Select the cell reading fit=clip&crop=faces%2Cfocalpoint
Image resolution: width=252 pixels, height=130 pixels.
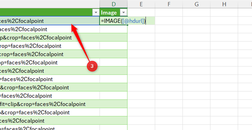pyautogui.click(x=50, y=104)
